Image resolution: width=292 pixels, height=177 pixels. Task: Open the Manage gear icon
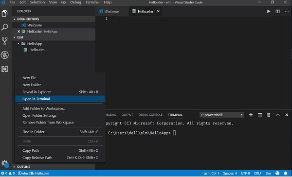click(5, 163)
